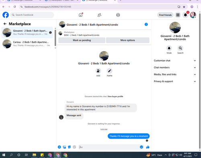Click the Search Facebook field

coord(32,15)
